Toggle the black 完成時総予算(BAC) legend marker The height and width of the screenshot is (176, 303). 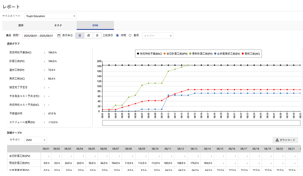pos(138,54)
